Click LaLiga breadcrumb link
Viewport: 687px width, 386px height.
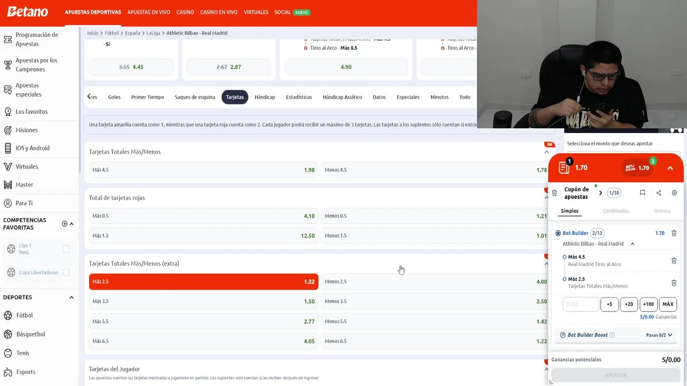pos(153,33)
